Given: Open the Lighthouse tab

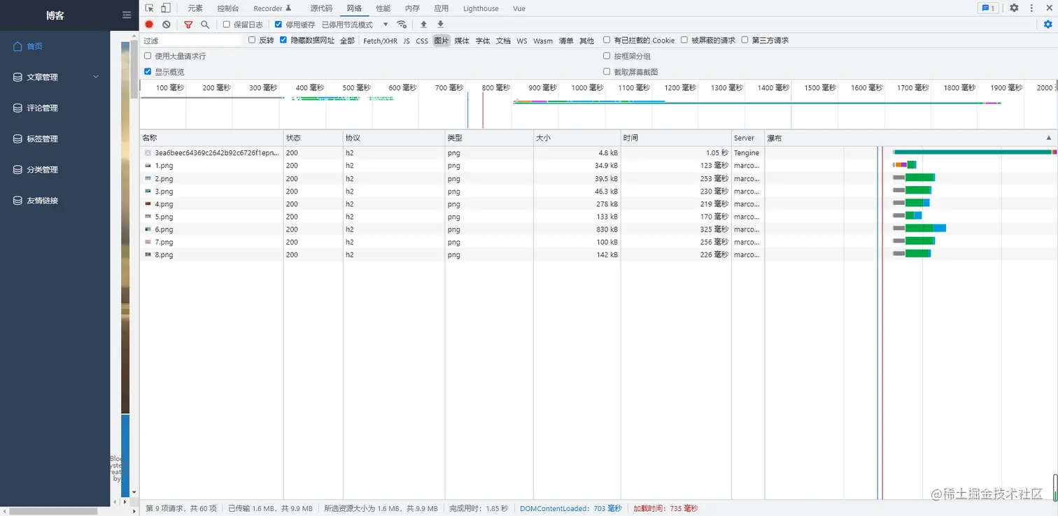Looking at the screenshot, I should (x=481, y=8).
